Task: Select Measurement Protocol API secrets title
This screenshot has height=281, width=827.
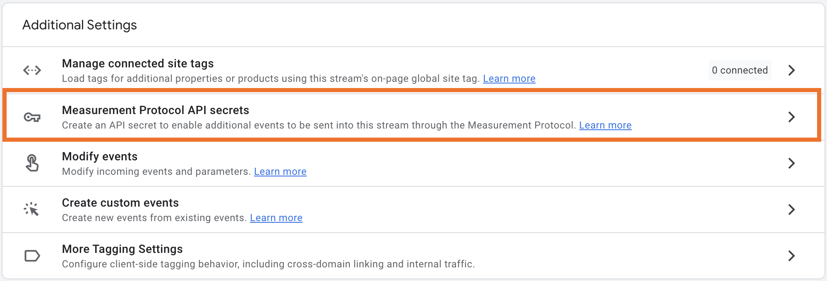Action: pos(156,110)
